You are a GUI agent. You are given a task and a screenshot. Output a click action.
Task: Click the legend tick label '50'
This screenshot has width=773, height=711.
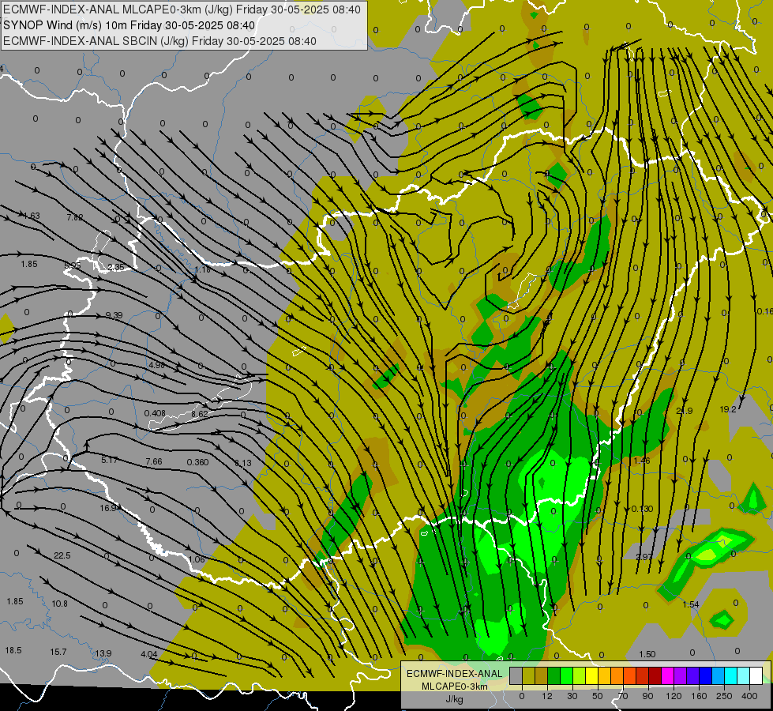597,696
